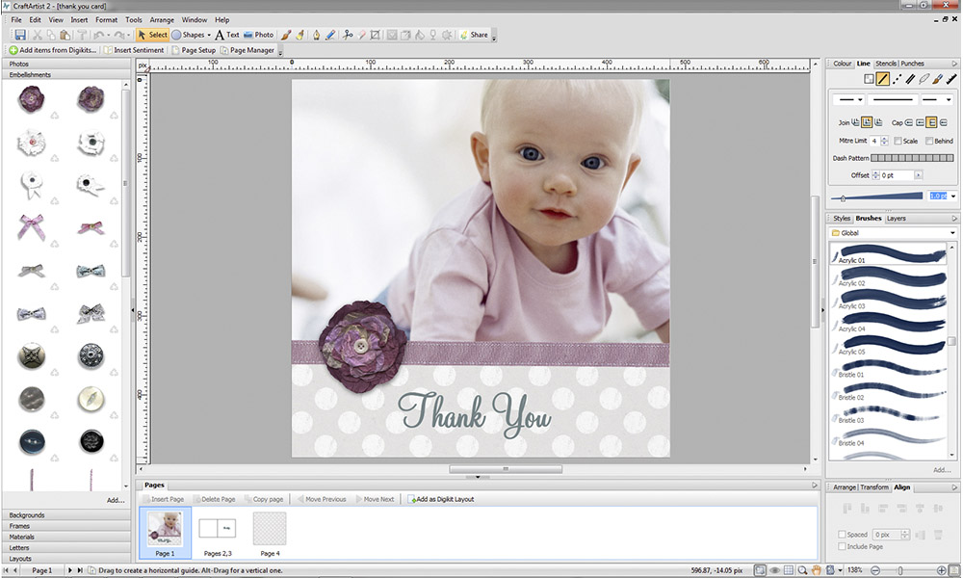Switch to the Layers tab
This screenshot has width=963, height=578.
click(896, 219)
